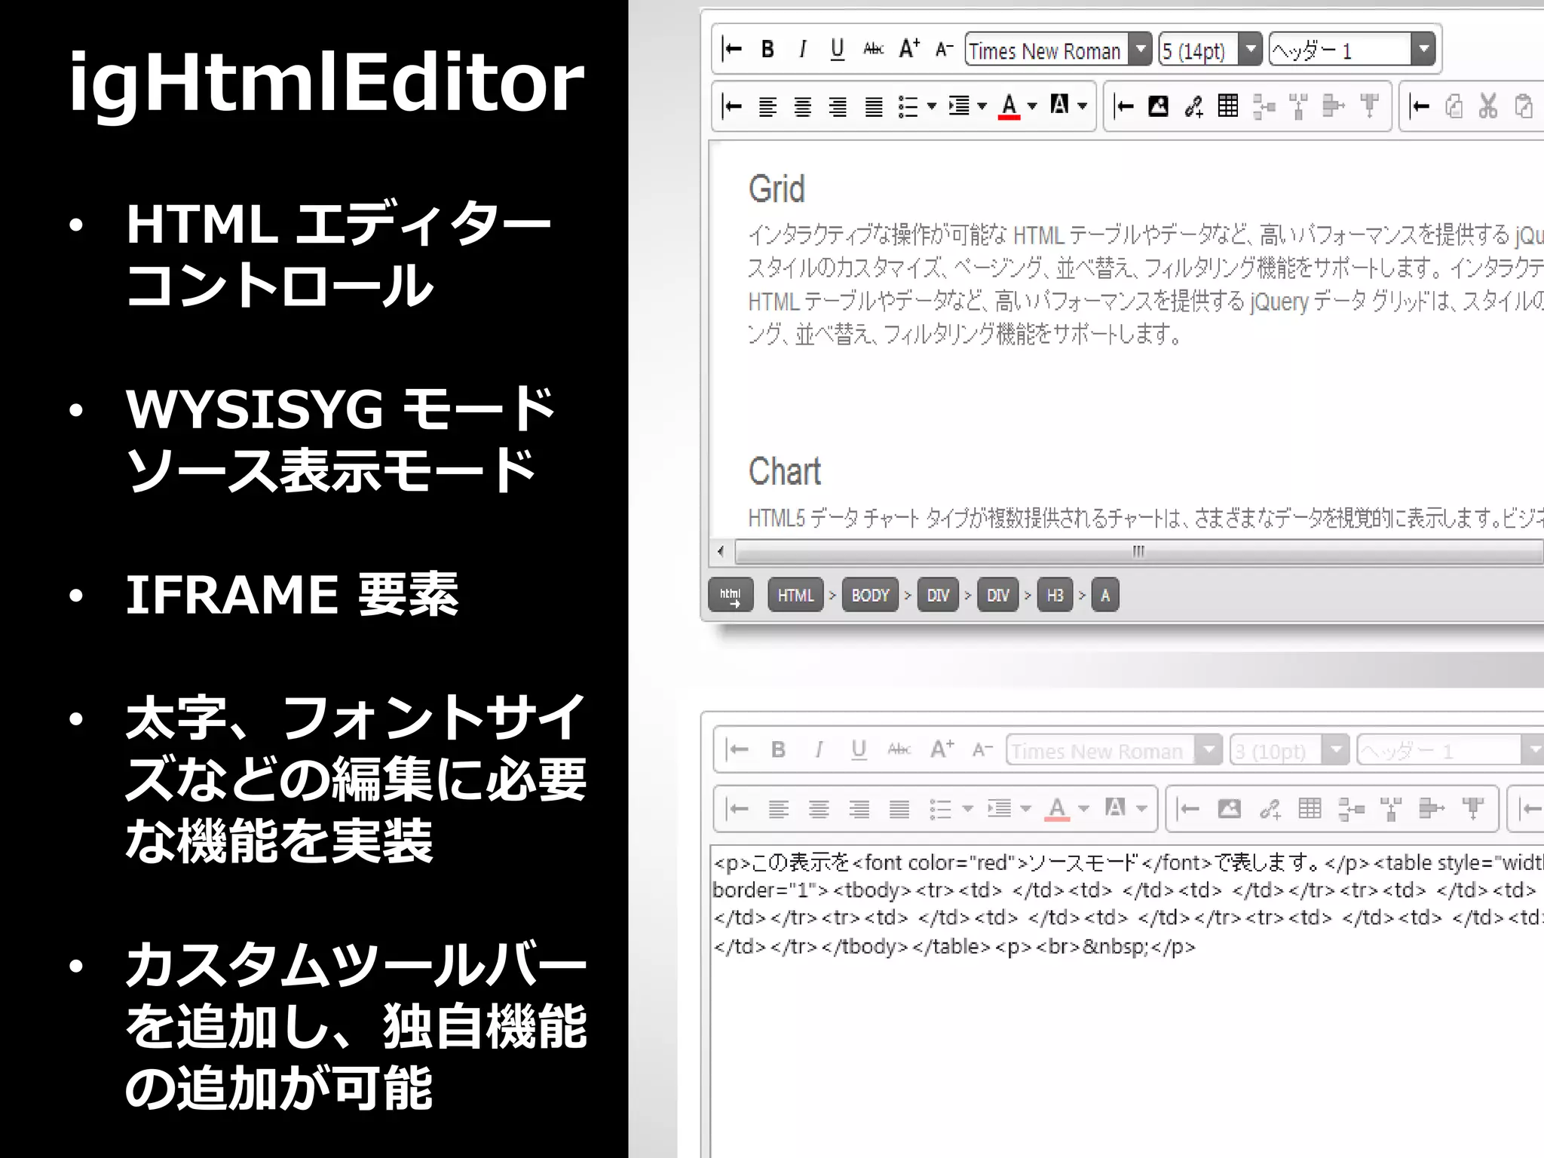Click the bulleted list icon in top editor
Viewport: 1544px width, 1158px height.
pos(908,107)
